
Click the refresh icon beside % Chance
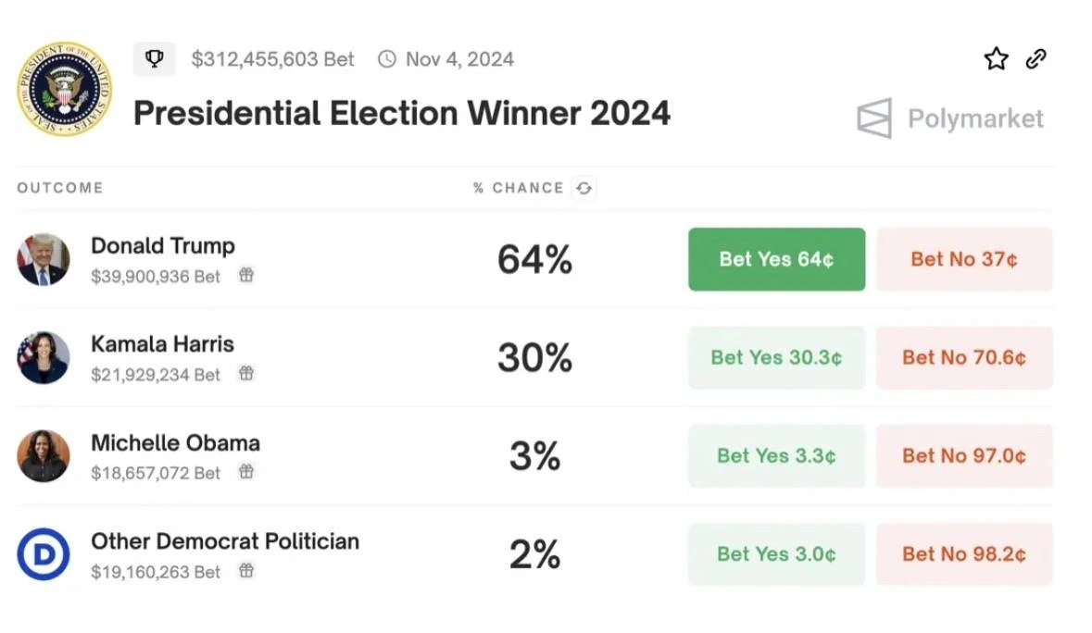coord(584,188)
